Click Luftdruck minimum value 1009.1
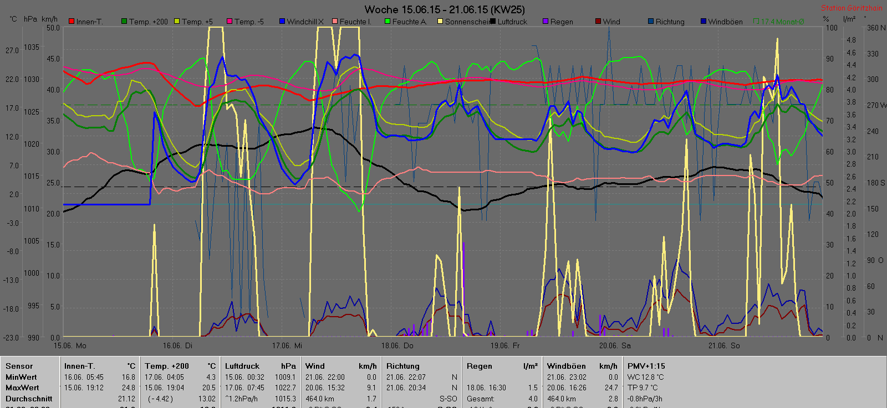Screen dimensions: 887x408 click(x=286, y=377)
